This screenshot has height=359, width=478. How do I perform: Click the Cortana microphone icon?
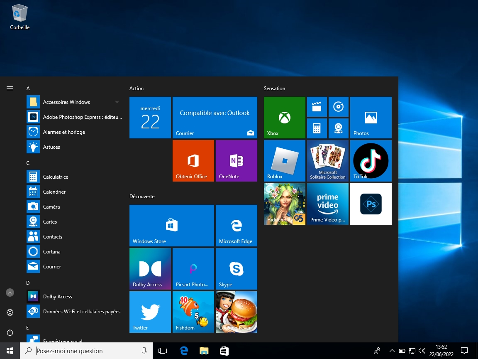click(x=144, y=351)
